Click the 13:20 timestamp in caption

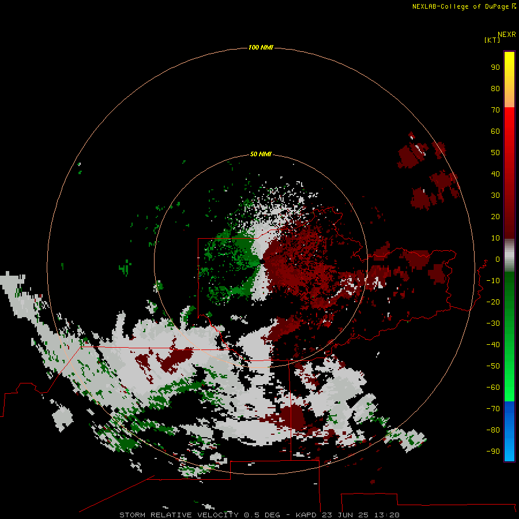tap(386, 515)
